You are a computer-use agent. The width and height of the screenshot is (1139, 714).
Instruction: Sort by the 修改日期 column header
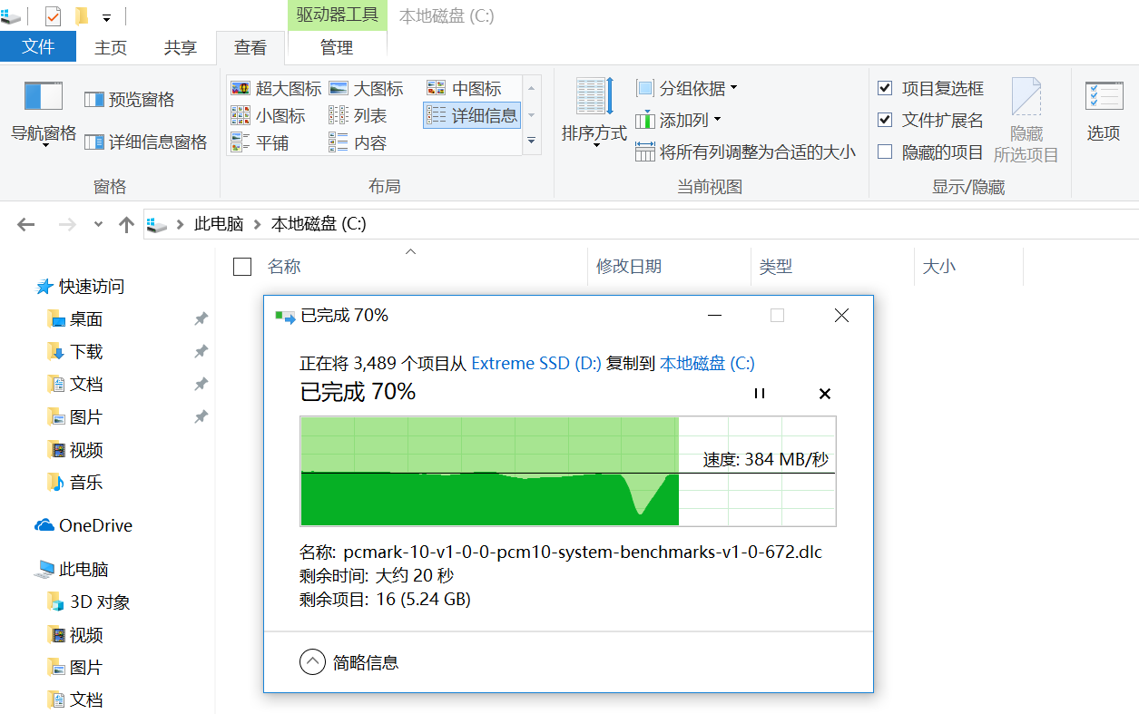pos(629,267)
